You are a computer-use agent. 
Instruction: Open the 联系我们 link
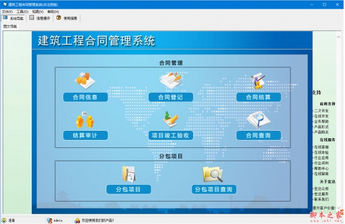pos(321,199)
